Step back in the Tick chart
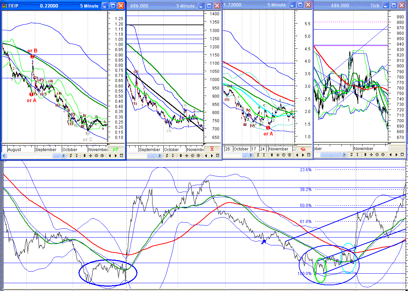Image resolution: width=408 pixels, height=291 pixels. 390,155
